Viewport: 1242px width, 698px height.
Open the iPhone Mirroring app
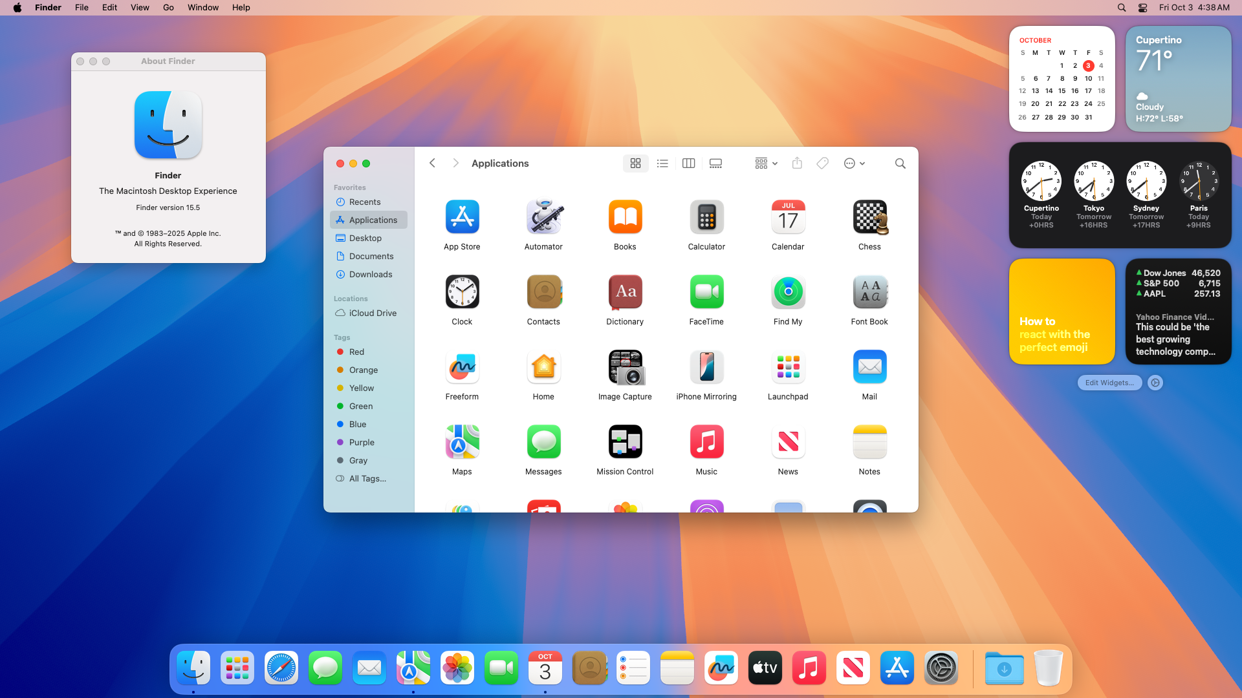(706, 367)
